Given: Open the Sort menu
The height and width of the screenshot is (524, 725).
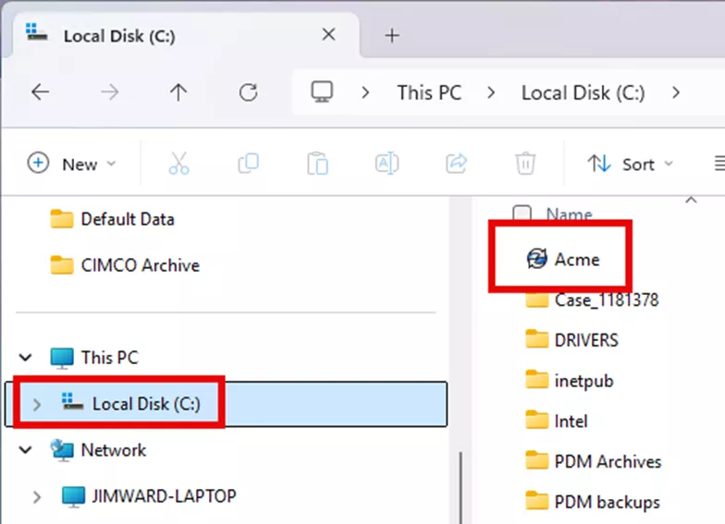Looking at the screenshot, I should [x=630, y=165].
